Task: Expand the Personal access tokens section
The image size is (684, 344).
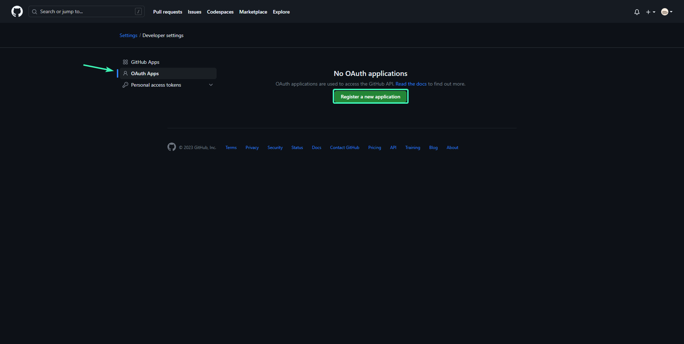Action: point(211,85)
